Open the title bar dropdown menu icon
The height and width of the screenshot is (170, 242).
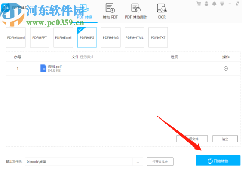click(x=222, y=3)
